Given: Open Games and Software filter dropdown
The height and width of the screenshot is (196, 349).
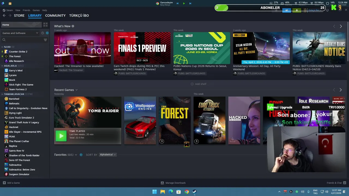Looking at the screenshot, I should (x=20, y=33).
